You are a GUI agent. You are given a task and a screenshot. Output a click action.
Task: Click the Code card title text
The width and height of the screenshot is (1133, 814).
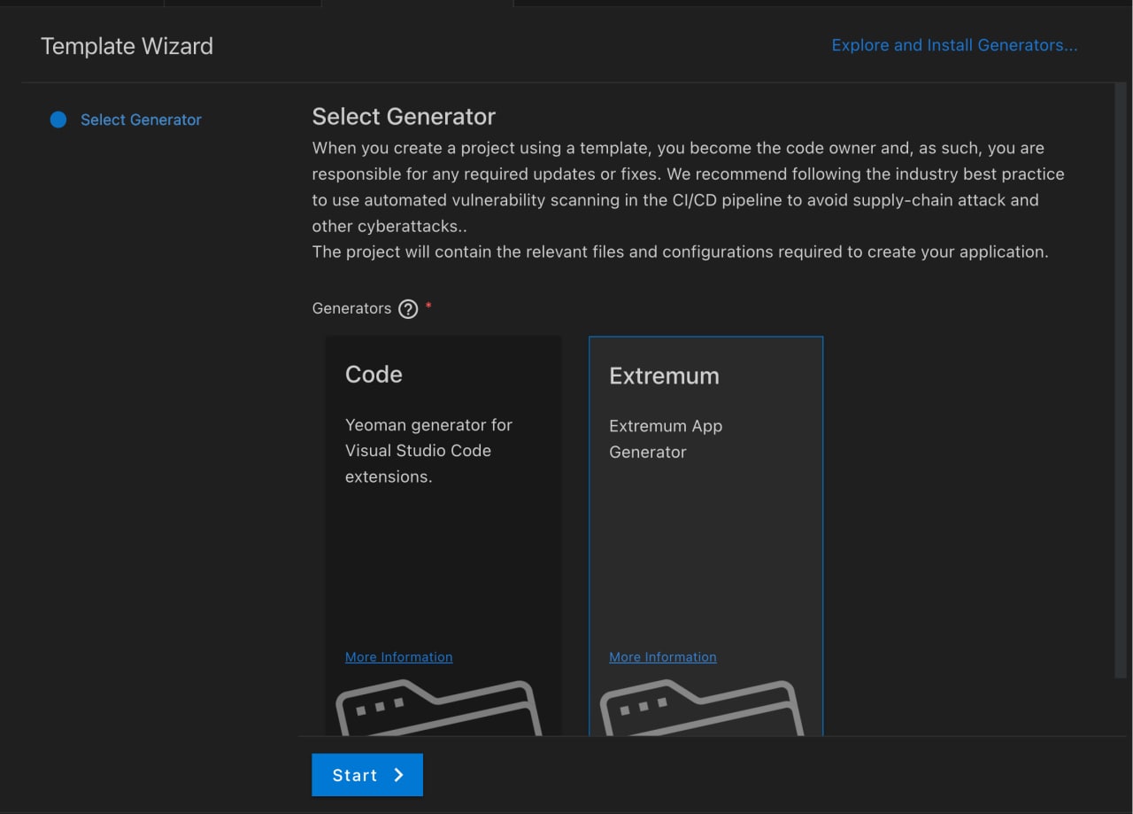(374, 375)
